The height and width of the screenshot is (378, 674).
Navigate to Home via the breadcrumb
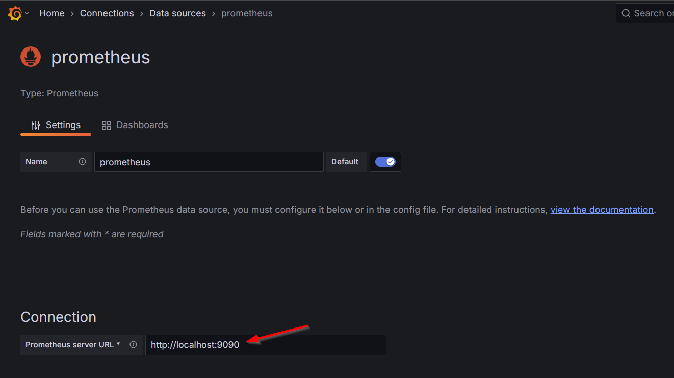(x=51, y=13)
